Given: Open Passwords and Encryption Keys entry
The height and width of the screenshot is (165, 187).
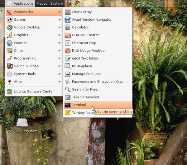Looking at the screenshot, I should click(x=98, y=82).
